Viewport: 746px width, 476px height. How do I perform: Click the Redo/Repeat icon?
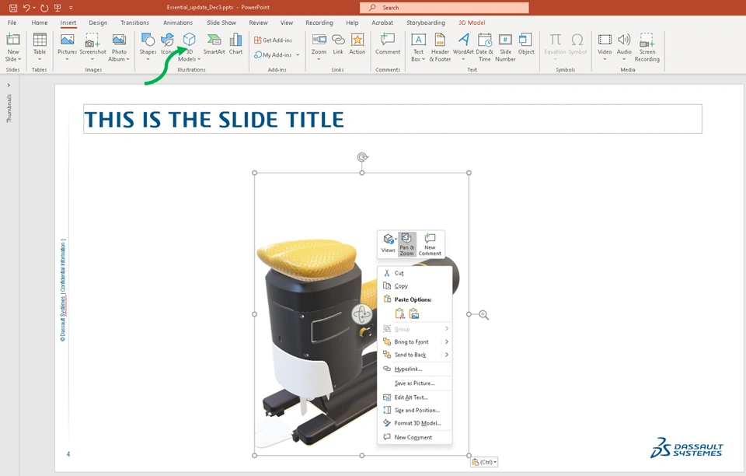[44, 8]
